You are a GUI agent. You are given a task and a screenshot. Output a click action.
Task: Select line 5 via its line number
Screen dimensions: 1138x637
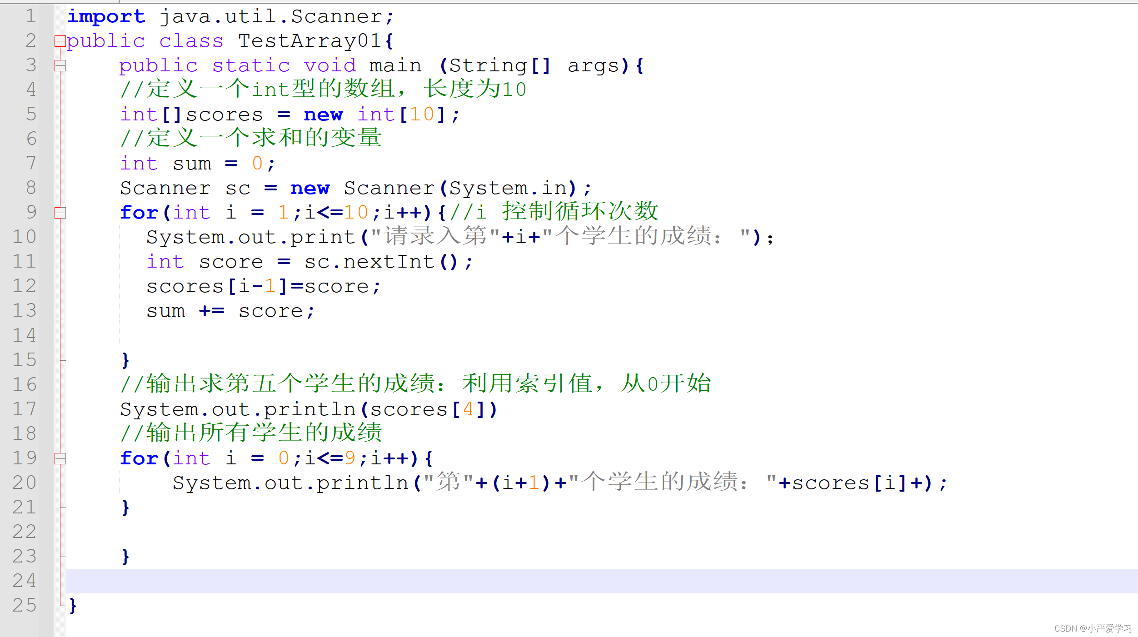pos(30,114)
